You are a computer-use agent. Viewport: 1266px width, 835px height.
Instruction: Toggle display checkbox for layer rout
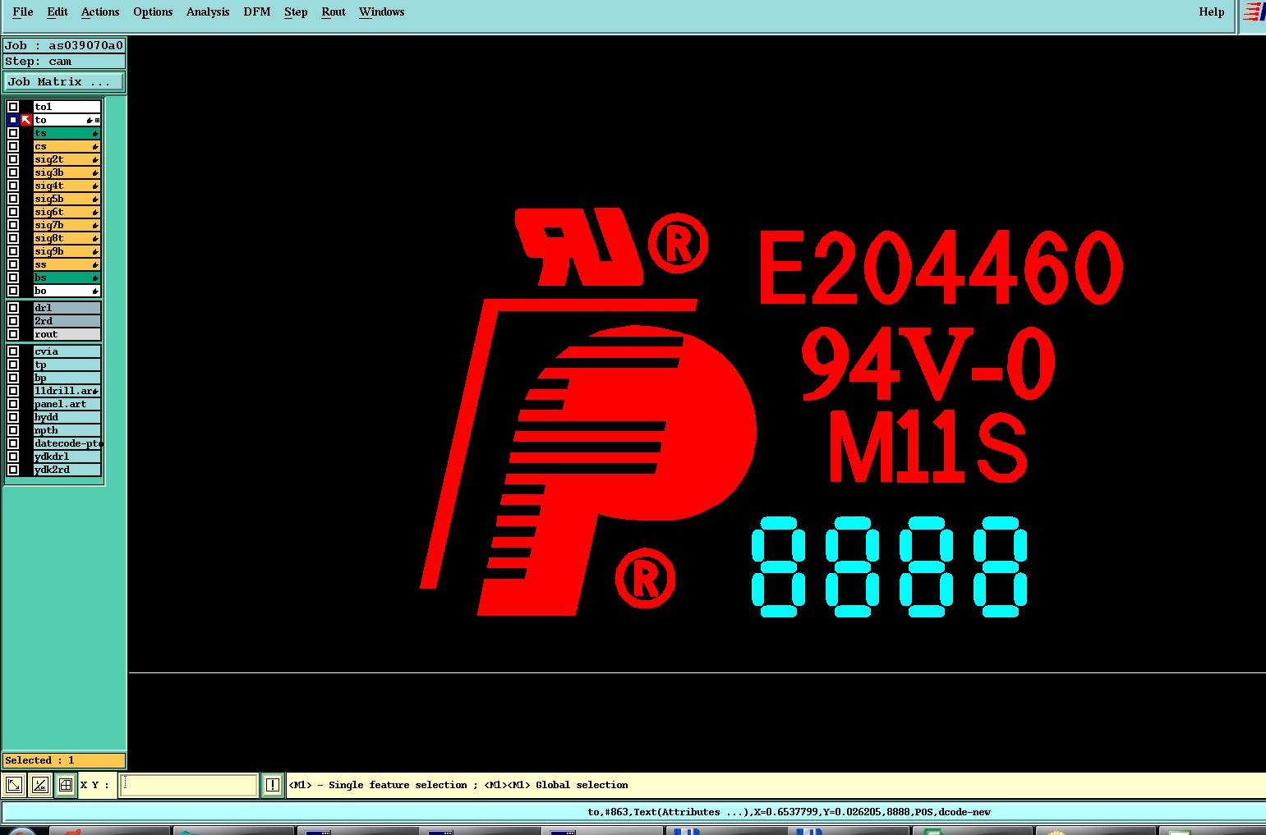click(x=13, y=334)
